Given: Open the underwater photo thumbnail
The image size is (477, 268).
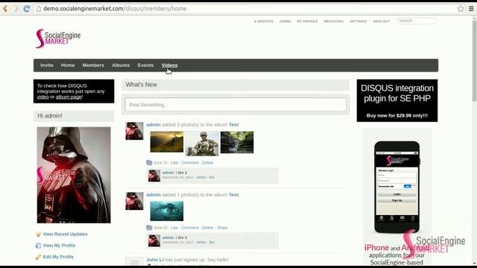Looking at the screenshot, I should pos(167,211).
